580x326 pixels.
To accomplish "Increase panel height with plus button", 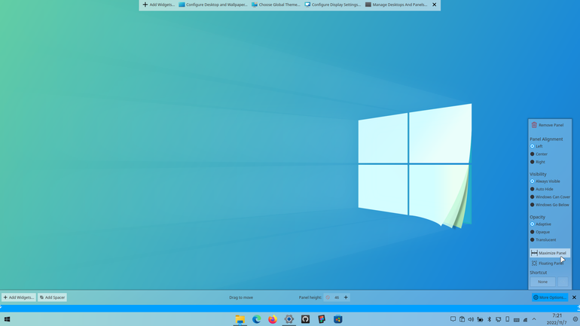I will (346, 297).
